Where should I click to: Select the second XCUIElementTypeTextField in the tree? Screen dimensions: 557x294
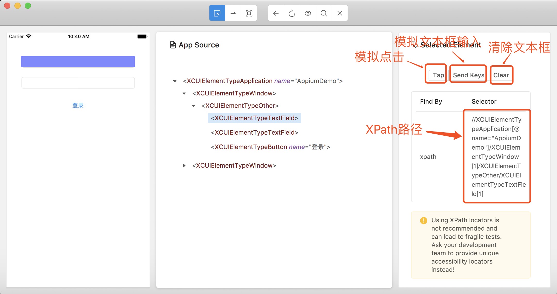255,133
